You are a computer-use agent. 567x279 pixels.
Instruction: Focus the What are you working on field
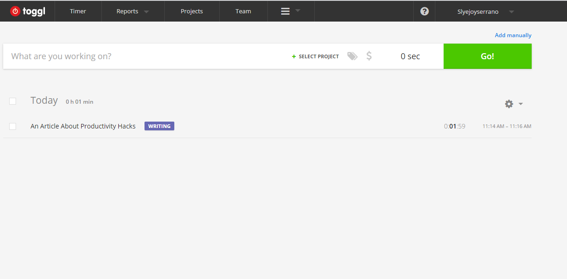coord(147,56)
